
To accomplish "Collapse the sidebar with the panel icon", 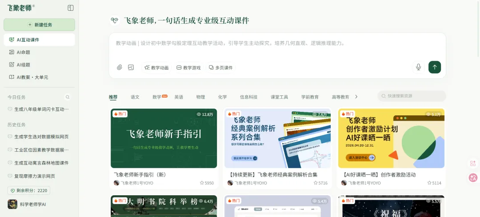I will (x=70, y=8).
